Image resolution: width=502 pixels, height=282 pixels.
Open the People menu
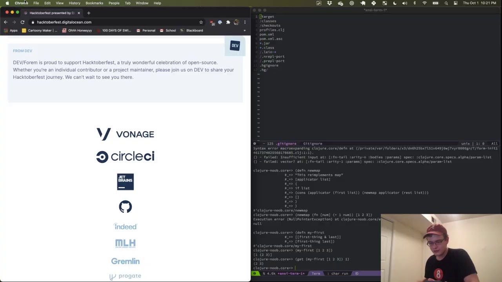[114, 3]
